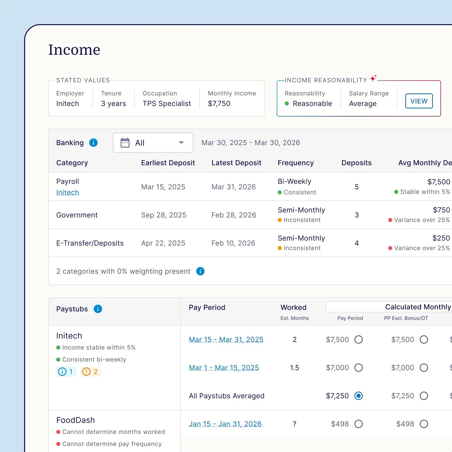Open the orange warning badge under Initech paystubs
Screen dimensions: 452x452
[x=90, y=372]
